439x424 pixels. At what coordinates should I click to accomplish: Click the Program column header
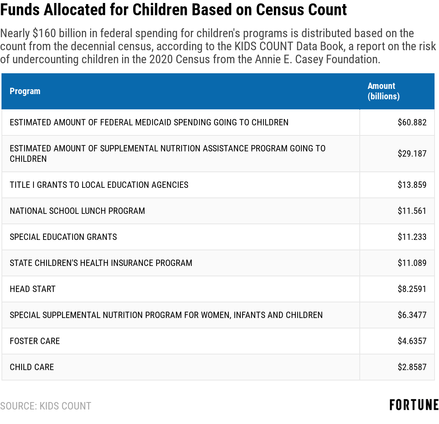25,91
